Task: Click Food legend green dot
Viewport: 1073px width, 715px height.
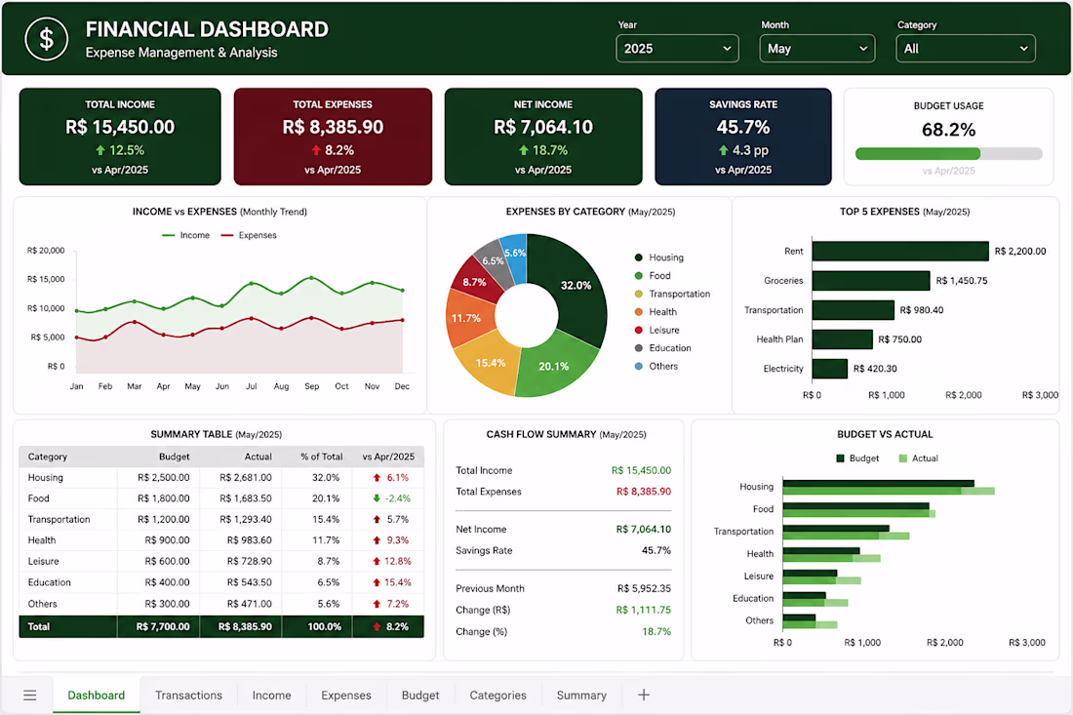Action: 639,276
